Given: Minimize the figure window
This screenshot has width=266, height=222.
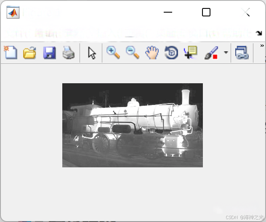Looking at the screenshot, I should tap(168, 12).
